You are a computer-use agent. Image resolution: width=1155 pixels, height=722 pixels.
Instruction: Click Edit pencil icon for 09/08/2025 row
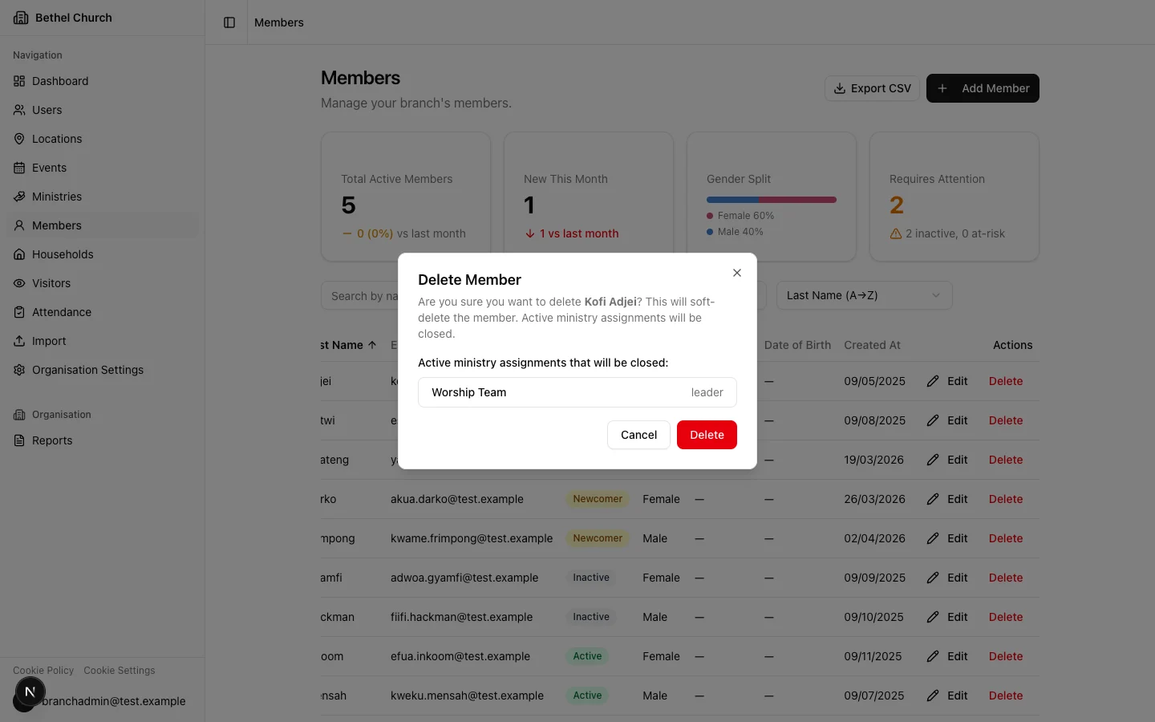[933, 420]
